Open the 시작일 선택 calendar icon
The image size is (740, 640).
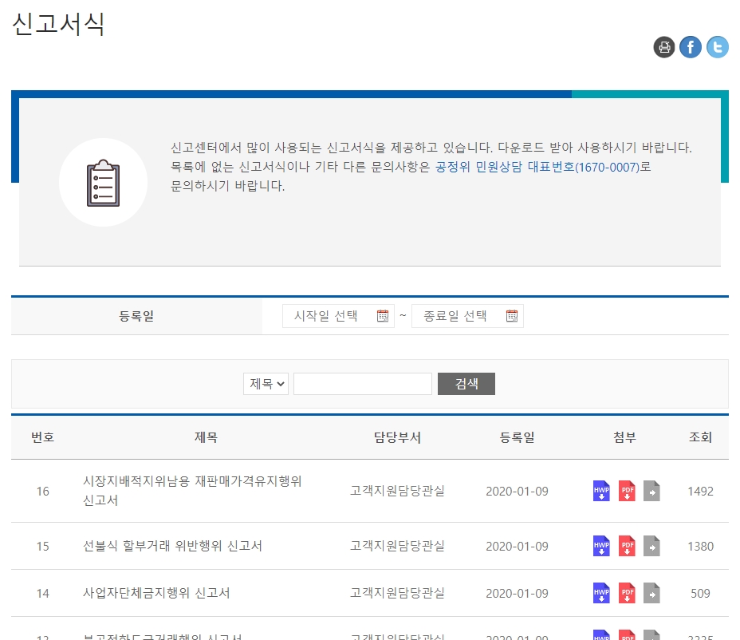[x=384, y=315]
